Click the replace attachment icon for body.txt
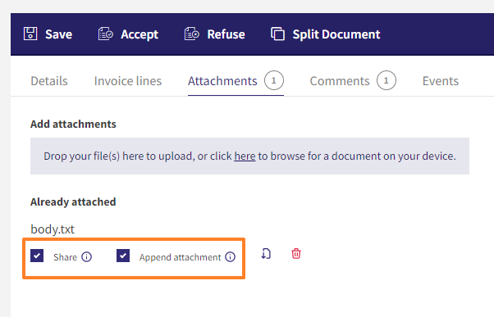The width and height of the screenshot is (494, 317). (266, 253)
